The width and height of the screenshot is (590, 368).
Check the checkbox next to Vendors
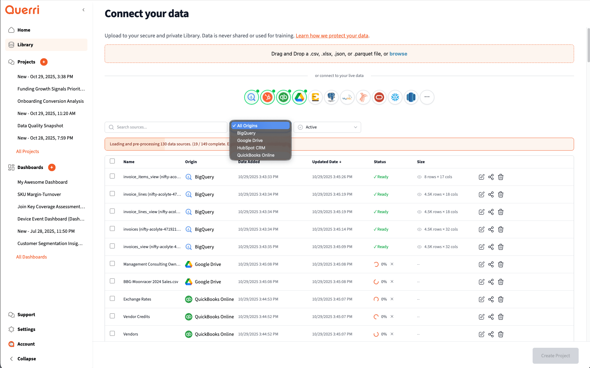tap(112, 333)
